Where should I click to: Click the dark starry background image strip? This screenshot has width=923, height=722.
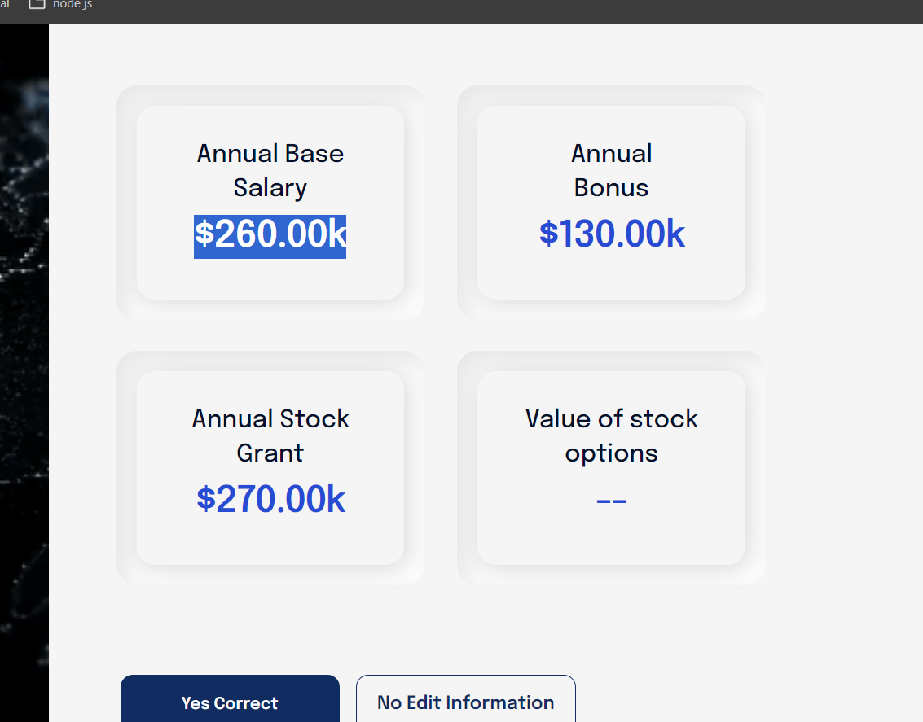(24, 366)
